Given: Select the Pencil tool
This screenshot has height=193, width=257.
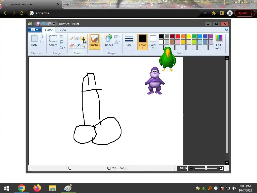Looking at the screenshot, I should pyautogui.click(x=72, y=38).
